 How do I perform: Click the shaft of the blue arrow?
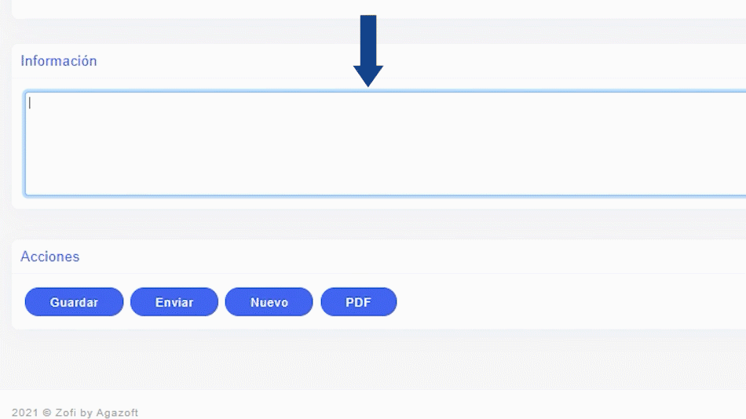(368, 39)
